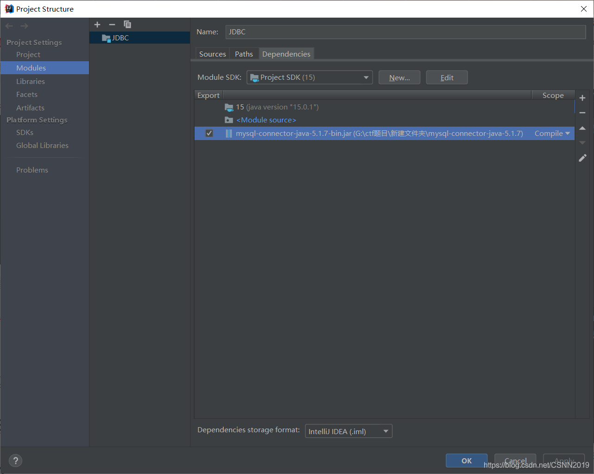Confirm with the OK button
Screen dimensions: 594x474
coord(467,461)
